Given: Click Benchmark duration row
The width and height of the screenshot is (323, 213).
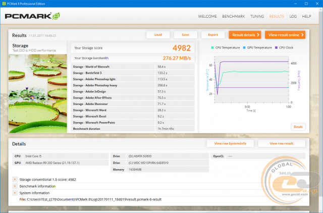Looking at the screenshot, I should point(133,129).
